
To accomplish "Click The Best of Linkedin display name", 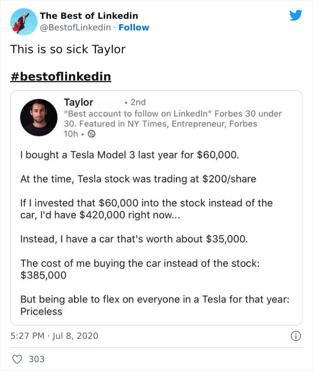I will [x=89, y=16].
